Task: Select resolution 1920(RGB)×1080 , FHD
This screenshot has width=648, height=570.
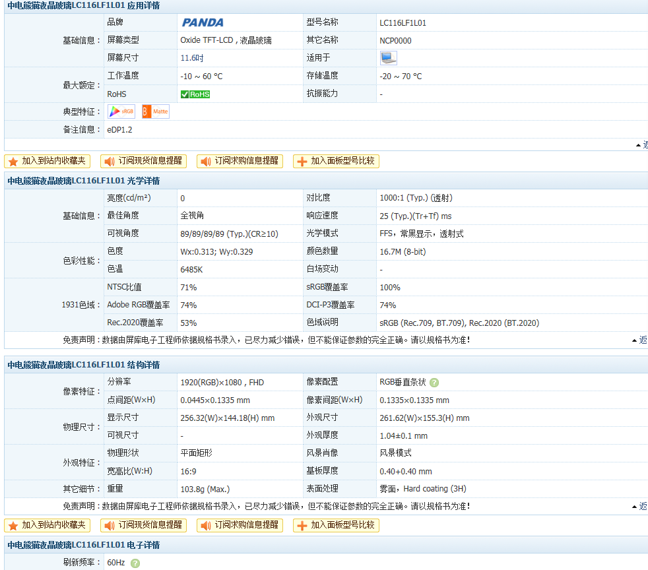Action: point(222,383)
